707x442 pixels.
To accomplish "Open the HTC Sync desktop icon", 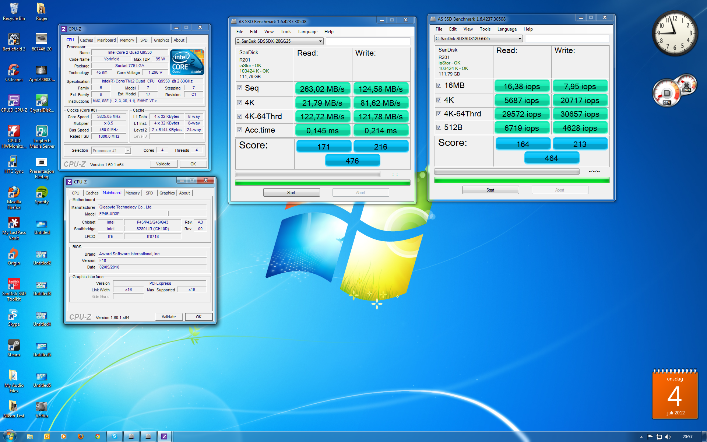I will [14, 164].
